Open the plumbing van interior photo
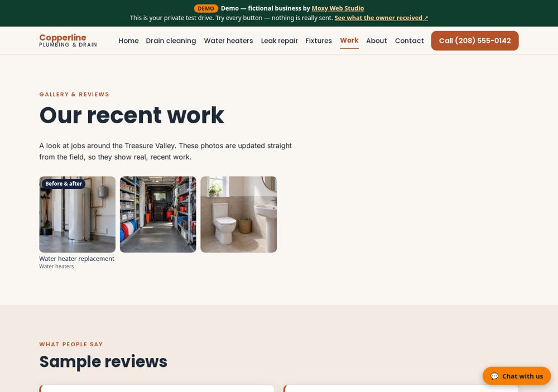558x392 pixels. coord(158,215)
